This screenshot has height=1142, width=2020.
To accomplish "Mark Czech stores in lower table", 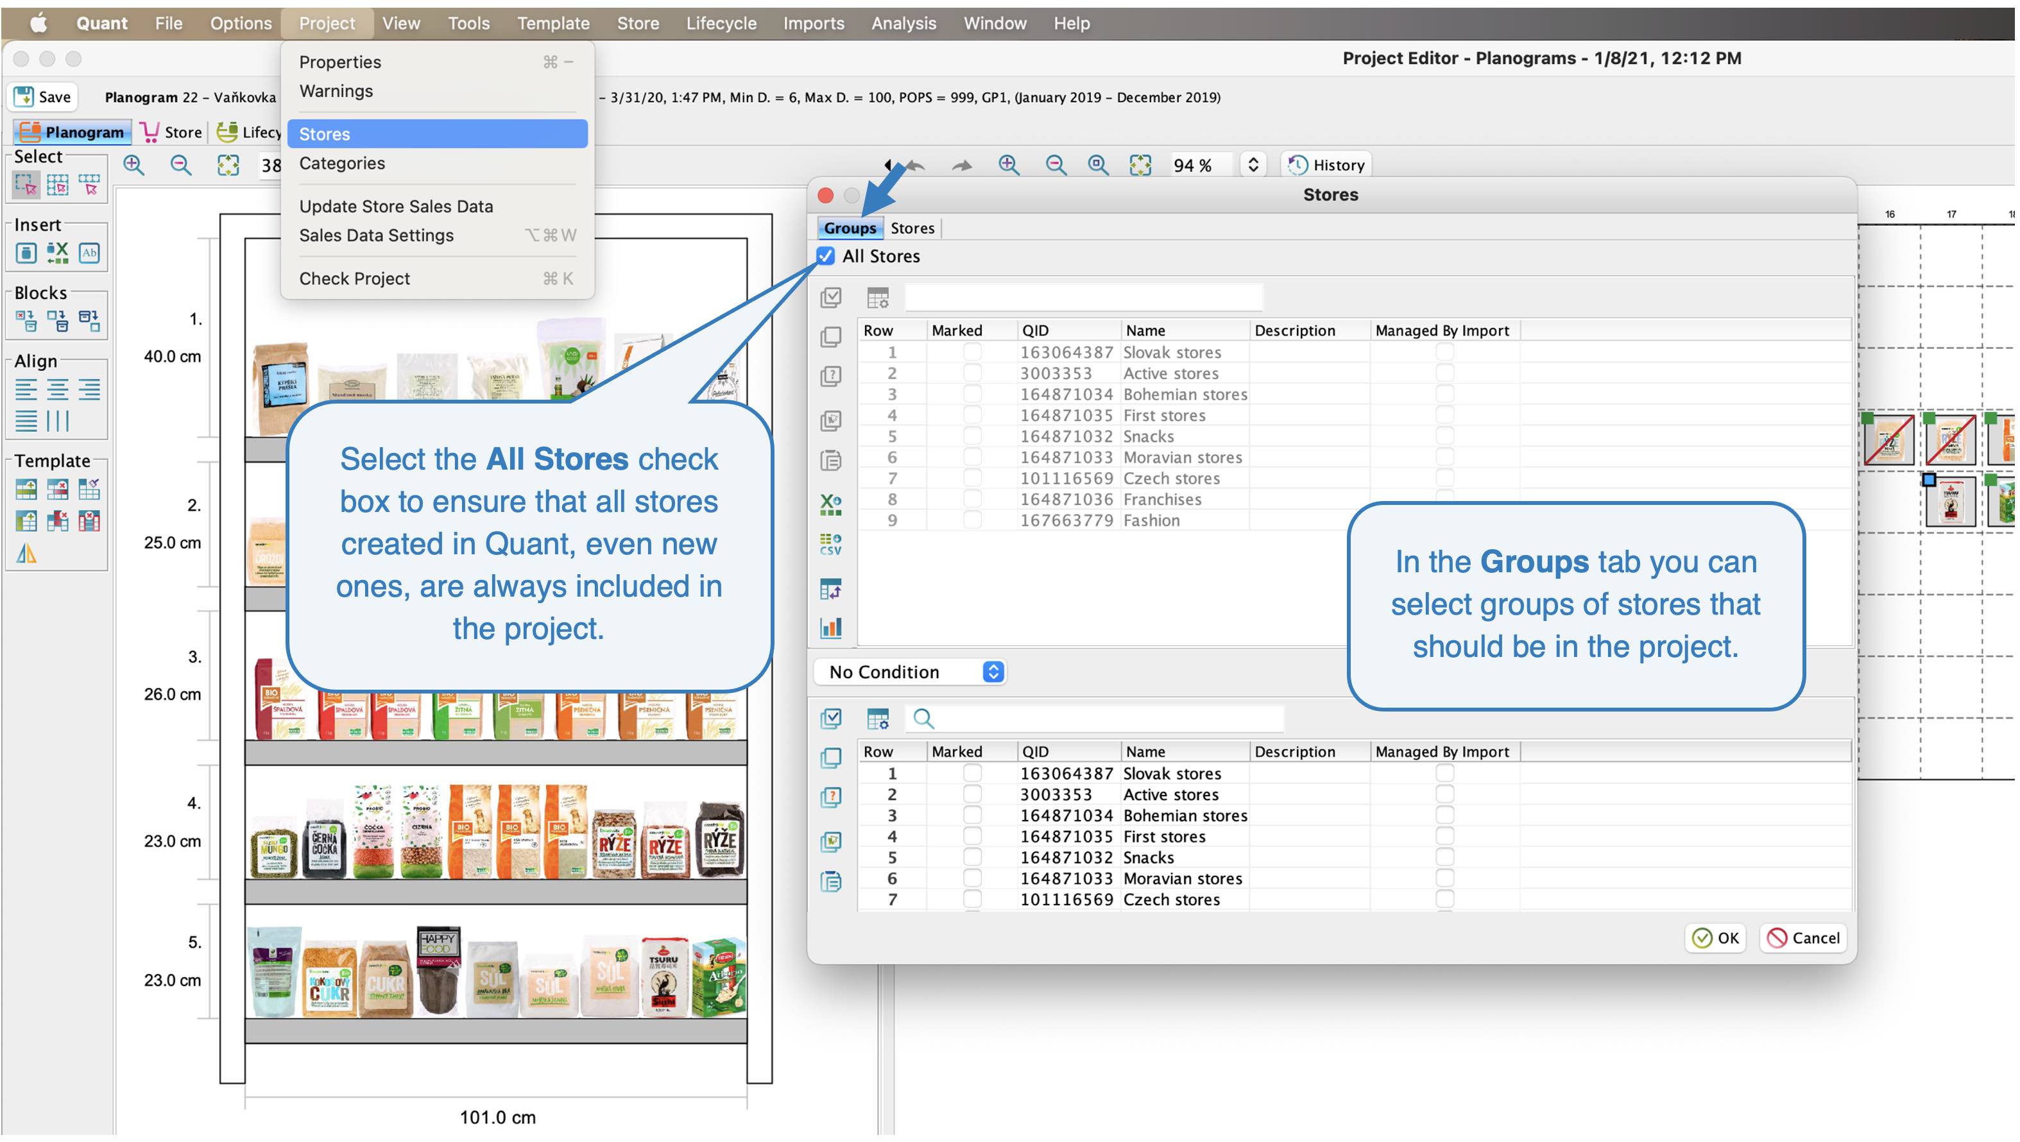I will (972, 899).
